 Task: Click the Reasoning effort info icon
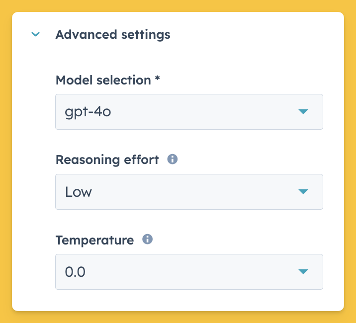173,160
